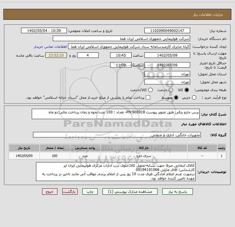The image size is (235, 227).
Task: Select the کالا/خدمت radio button
Action: [x=150, y=90]
